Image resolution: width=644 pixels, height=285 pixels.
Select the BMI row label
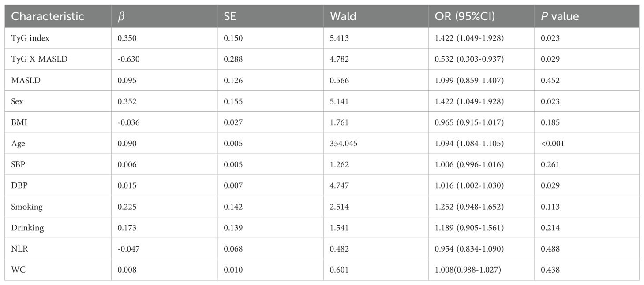(x=19, y=122)
